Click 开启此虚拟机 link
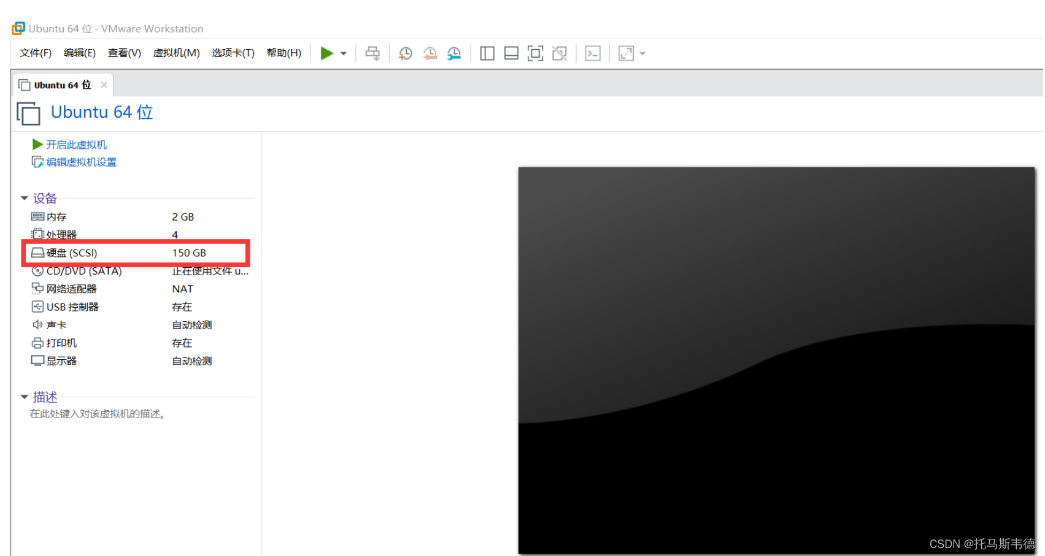1045x556 pixels. (77, 145)
